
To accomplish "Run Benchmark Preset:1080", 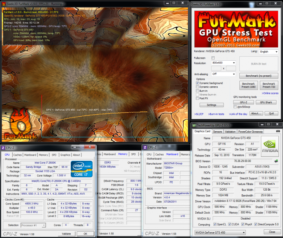I will (248, 85).
